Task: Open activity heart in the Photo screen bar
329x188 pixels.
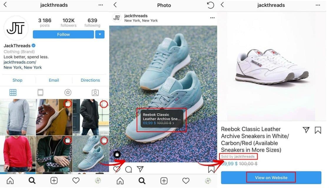Action: pyautogui.click(x=186, y=181)
